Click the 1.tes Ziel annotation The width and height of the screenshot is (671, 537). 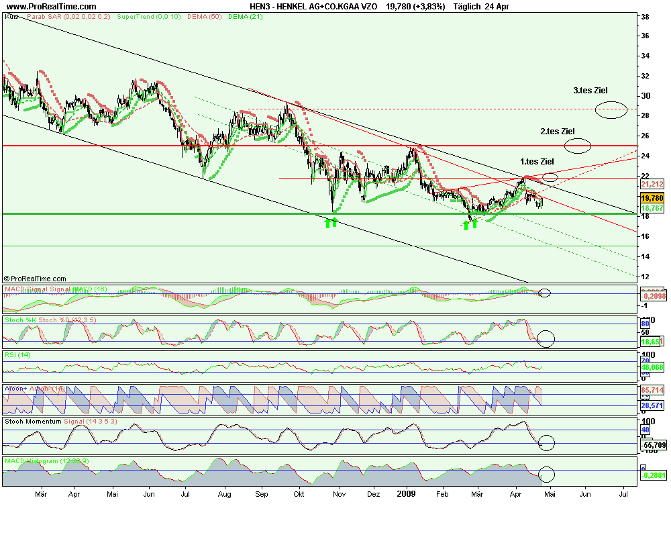click(x=537, y=162)
